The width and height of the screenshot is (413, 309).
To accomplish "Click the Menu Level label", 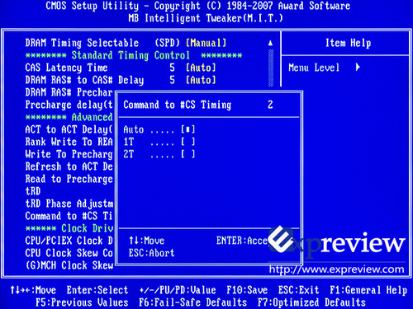I will click(314, 68).
